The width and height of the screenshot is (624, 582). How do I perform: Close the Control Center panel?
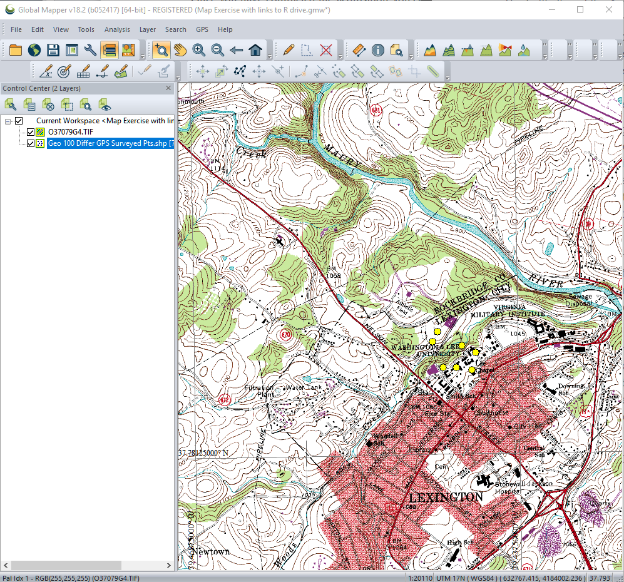point(168,88)
